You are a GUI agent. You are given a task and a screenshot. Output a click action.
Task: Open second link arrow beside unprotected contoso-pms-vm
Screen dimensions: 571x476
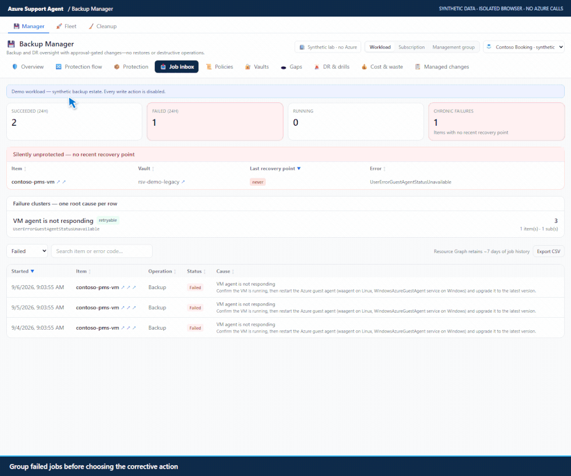[x=64, y=182]
